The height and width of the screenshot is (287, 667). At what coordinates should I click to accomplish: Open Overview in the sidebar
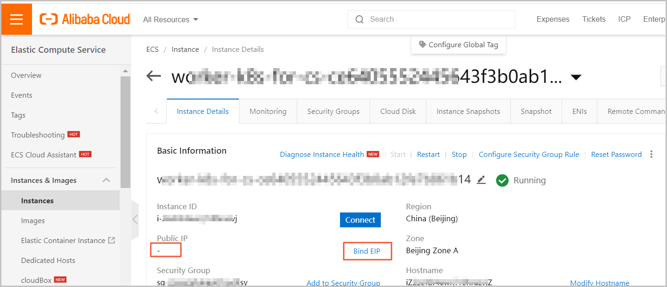point(26,75)
